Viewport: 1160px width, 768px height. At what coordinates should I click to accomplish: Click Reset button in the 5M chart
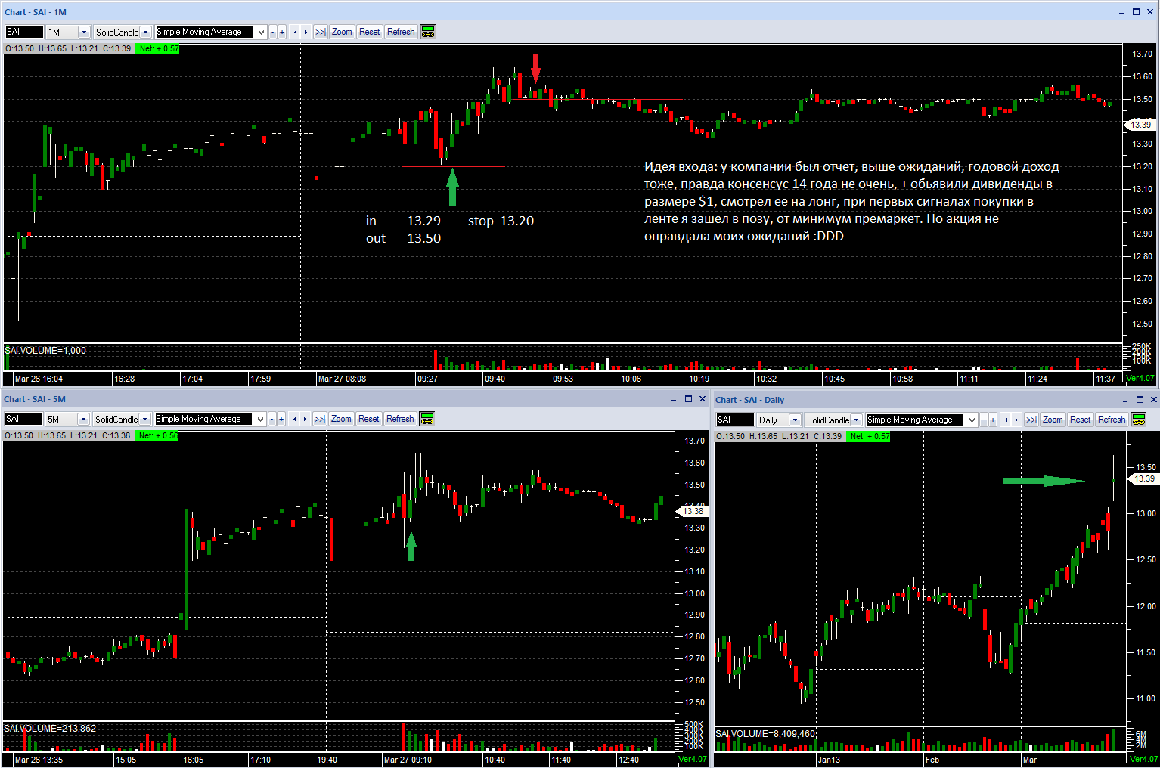pyautogui.click(x=369, y=419)
